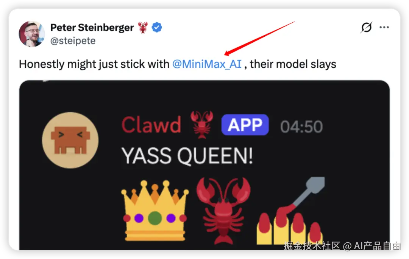Click the golden crown emoji
Screen dimensions: 409x259
(x=155, y=211)
